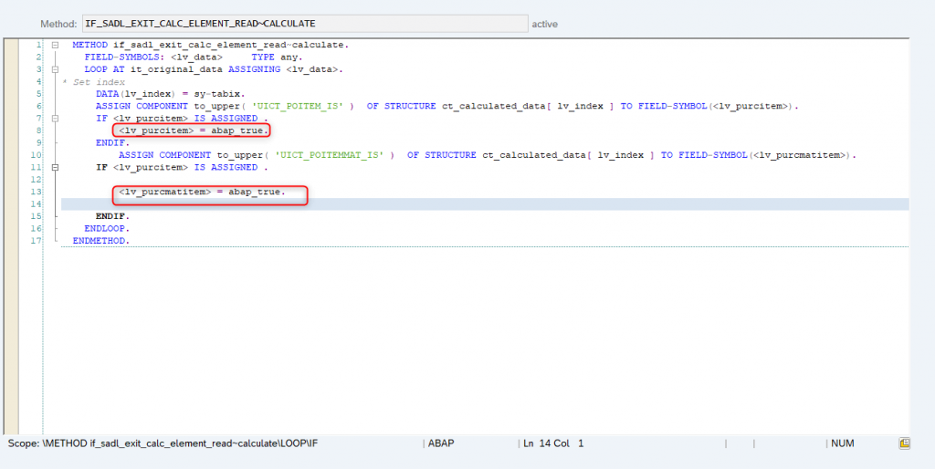Image resolution: width=935 pixels, height=469 pixels.
Task: Click 'ASSIGNING <lv_data>.' on the LOOP line
Action: click(286, 69)
